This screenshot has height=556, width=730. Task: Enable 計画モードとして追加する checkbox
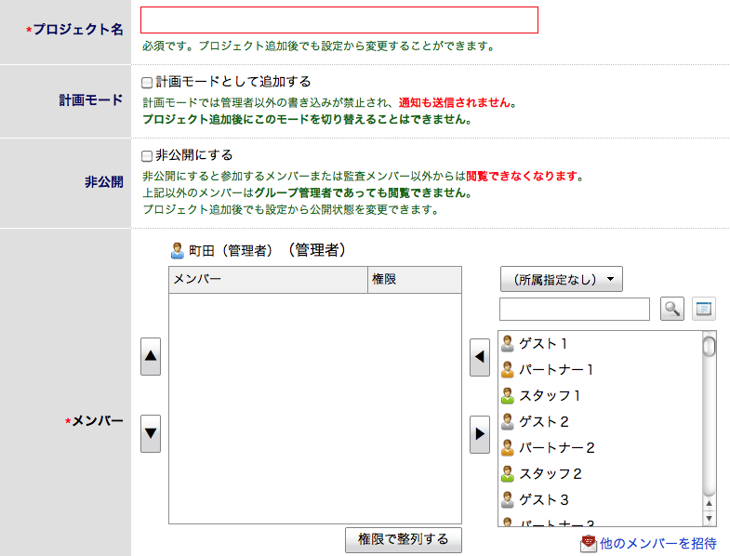[x=147, y=83]
